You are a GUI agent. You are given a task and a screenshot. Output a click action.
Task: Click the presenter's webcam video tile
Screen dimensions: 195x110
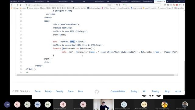click(104, 105)
